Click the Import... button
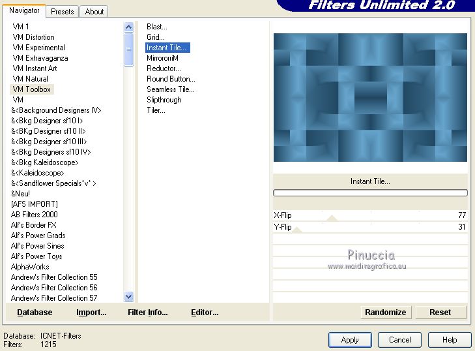Viewport: 475px width, 351px height. point(91,312)
